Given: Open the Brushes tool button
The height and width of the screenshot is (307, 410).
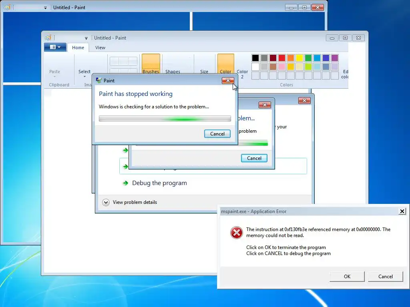Looking at the screenshot, I should [x=151, y=64].
